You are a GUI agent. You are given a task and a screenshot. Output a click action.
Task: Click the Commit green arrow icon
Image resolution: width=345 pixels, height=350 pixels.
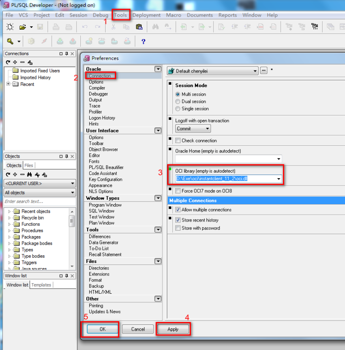click(x=60, y=41)
